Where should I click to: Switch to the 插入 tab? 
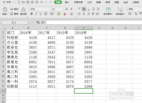(67, 2)
